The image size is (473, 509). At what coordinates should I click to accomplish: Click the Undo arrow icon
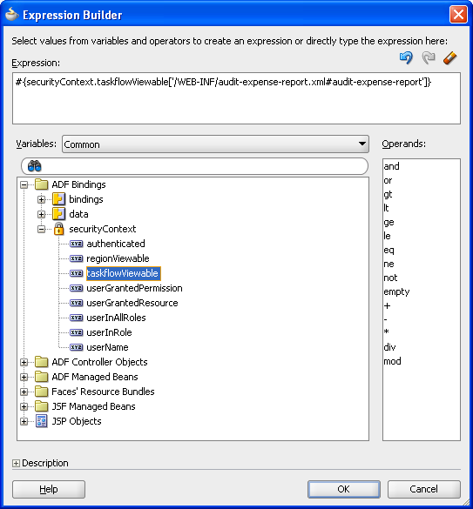coord(406,57)
